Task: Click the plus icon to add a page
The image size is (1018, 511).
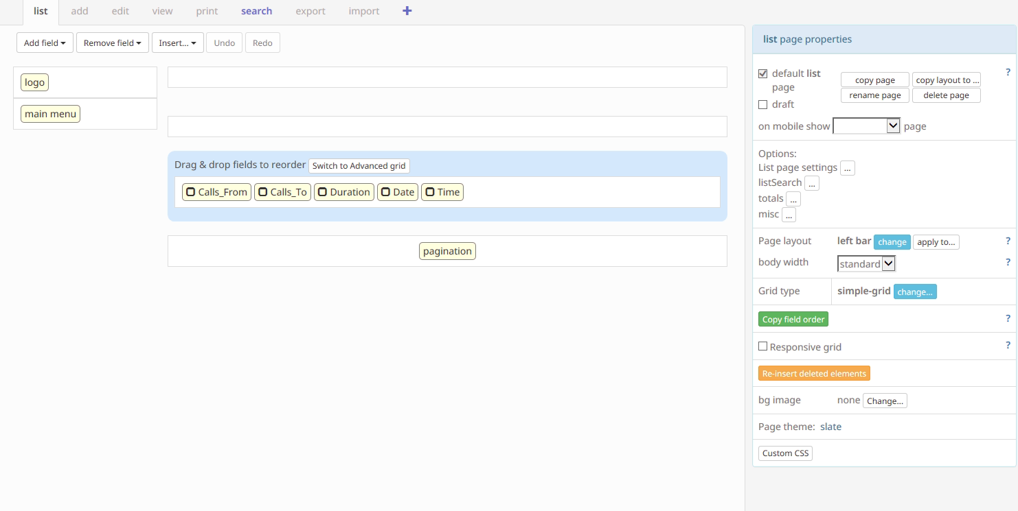Action: pyautogui.click(x=407, y=11)
